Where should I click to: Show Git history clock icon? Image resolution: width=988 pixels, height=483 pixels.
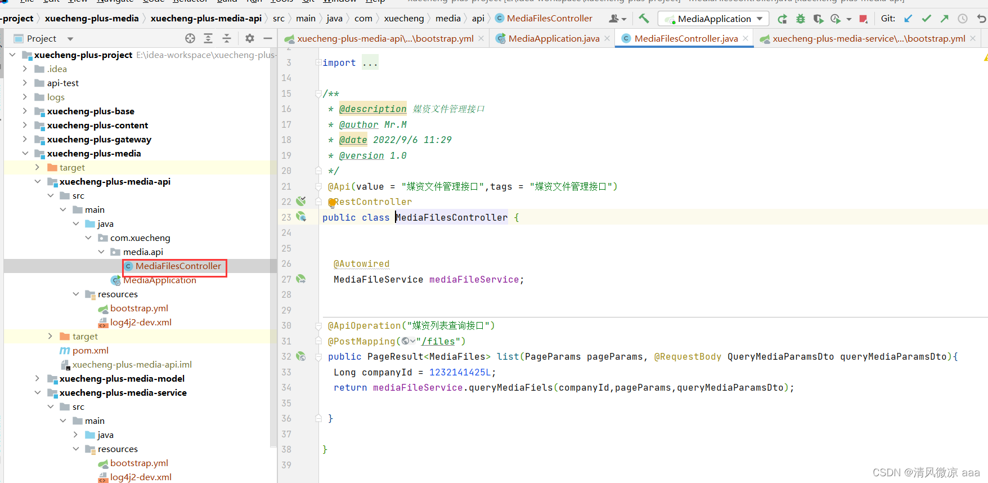pyautogui.click(x=963, y=19)
